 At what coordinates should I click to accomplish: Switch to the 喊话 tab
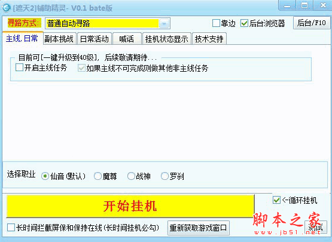point(127,39)
